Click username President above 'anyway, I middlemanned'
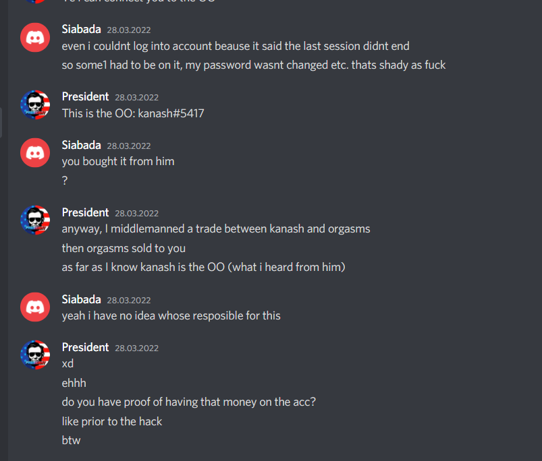The image size is (542, 461). [x=85, y=212]
